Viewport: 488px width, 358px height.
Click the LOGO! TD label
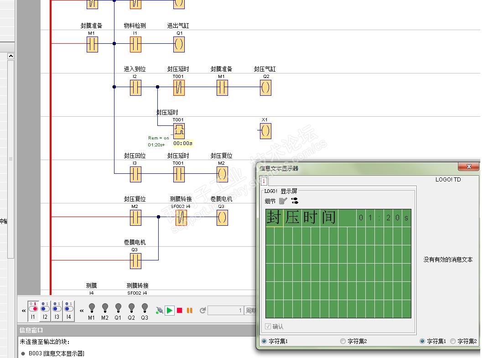coord(448,180)
